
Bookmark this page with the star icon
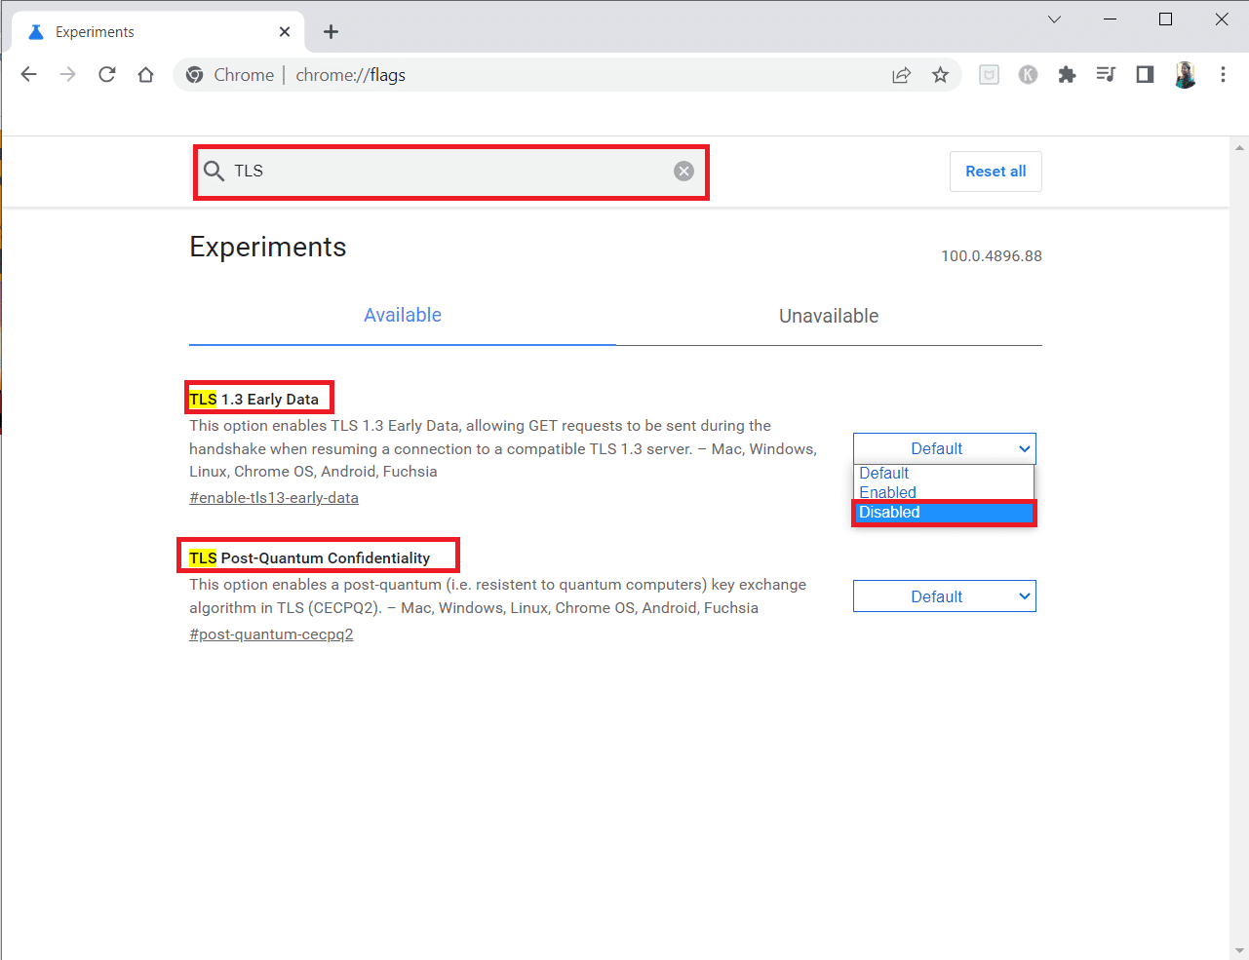(940, 74)
